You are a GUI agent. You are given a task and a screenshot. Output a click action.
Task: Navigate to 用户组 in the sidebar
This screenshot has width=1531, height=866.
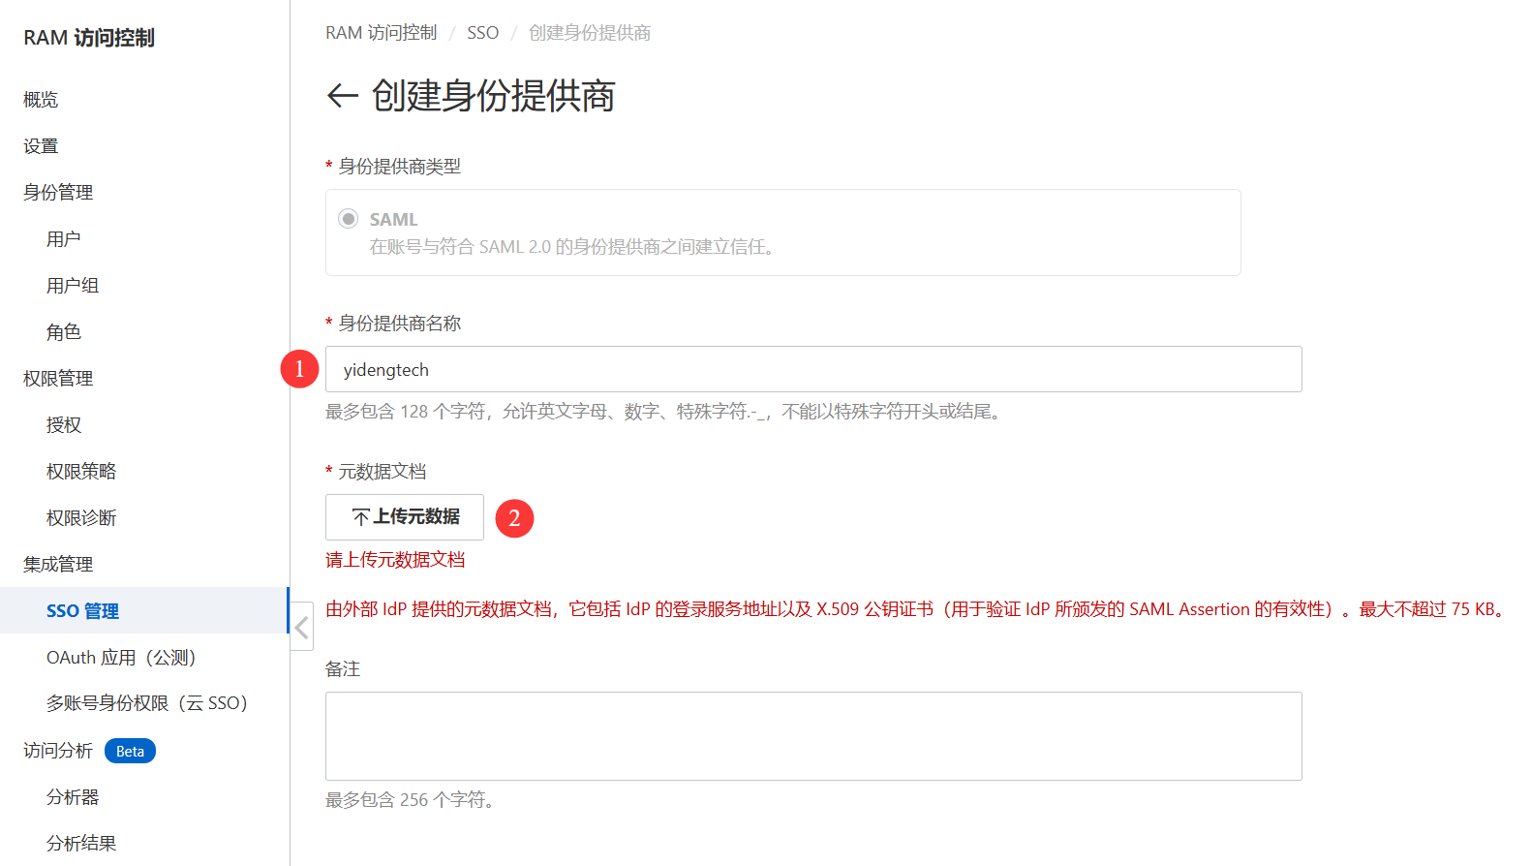coord(73,286)
